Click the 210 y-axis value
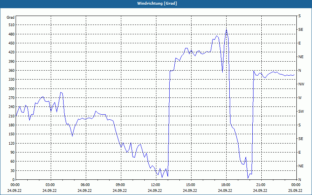The width and height of the screenshot is (312, 195). point(12,116)
